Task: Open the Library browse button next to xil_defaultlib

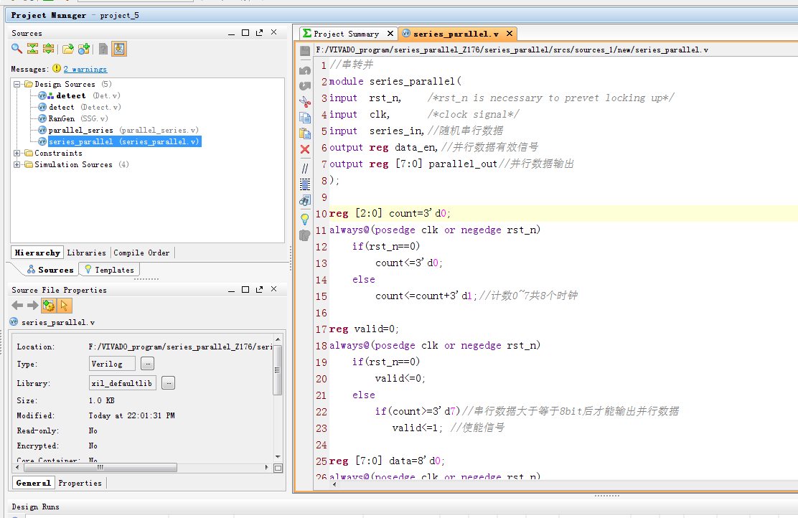Action: click(x=169, y=383)
